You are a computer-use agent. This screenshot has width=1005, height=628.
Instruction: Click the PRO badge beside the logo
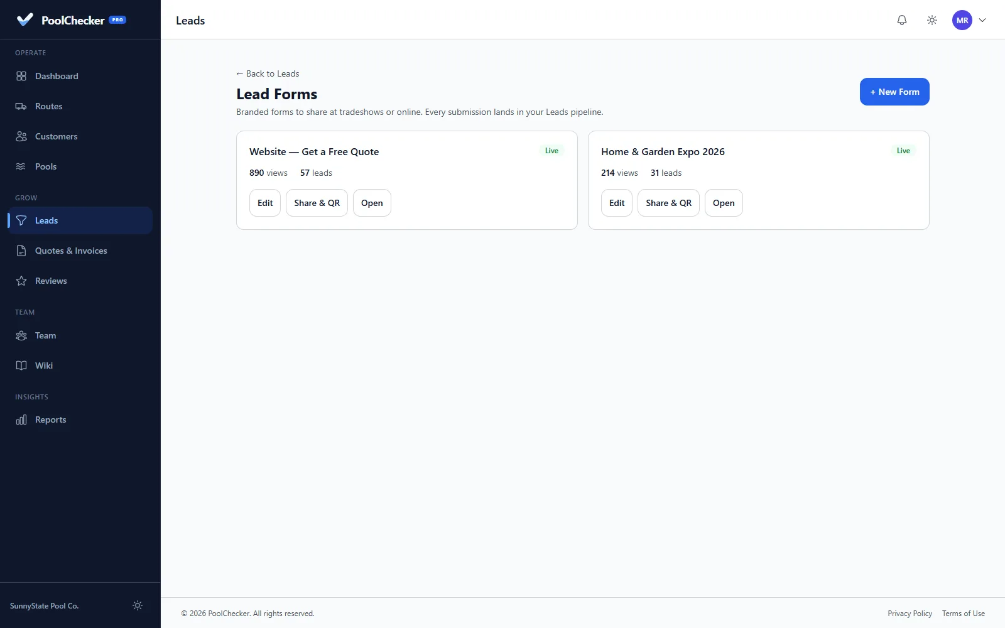pos(117,20)
